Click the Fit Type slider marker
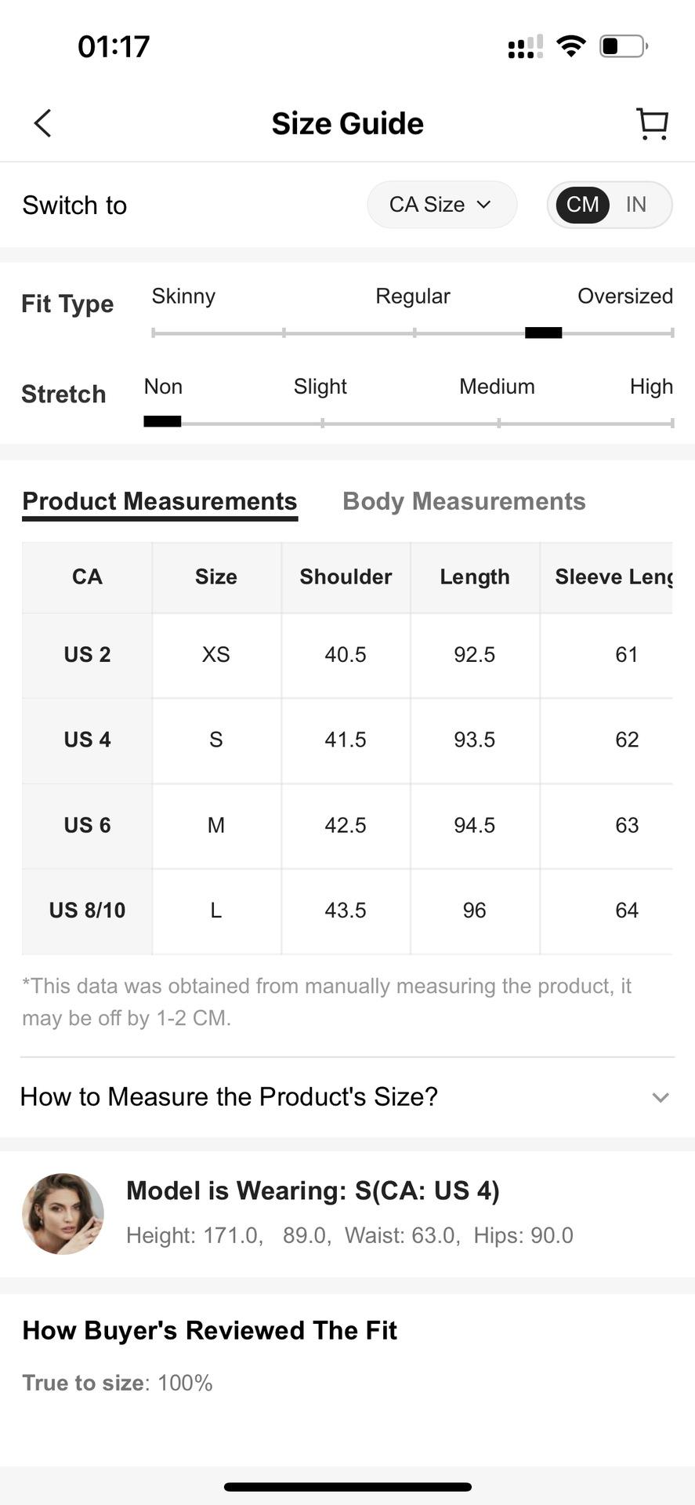Screen dimensions: 695x1505 543,333
